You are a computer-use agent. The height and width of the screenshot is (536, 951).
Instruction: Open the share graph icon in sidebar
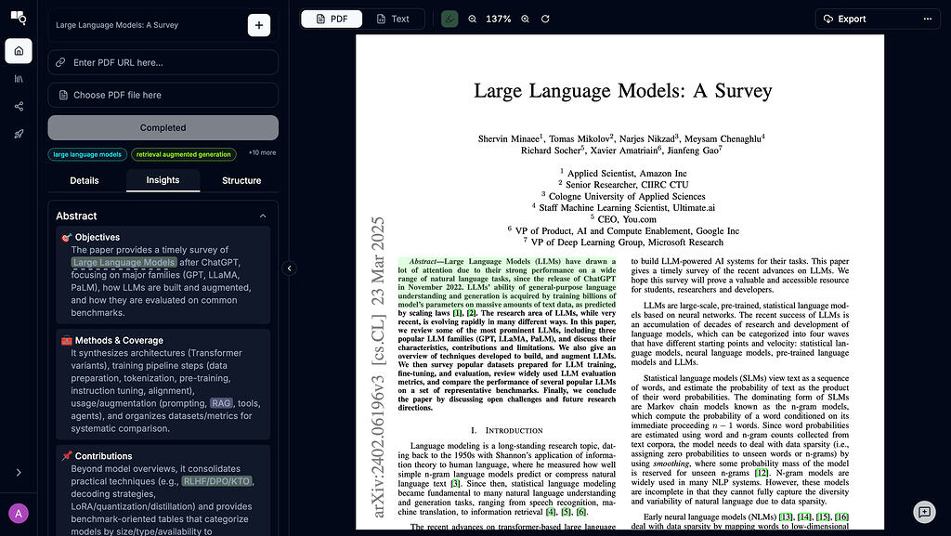tap(19, 106)
